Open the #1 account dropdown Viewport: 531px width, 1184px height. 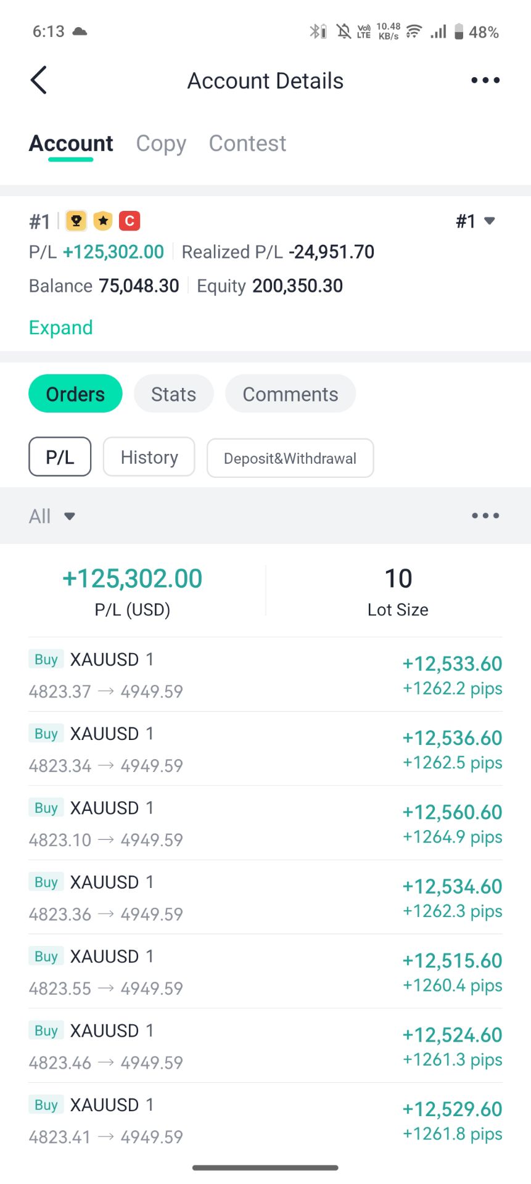coord(475,221)
